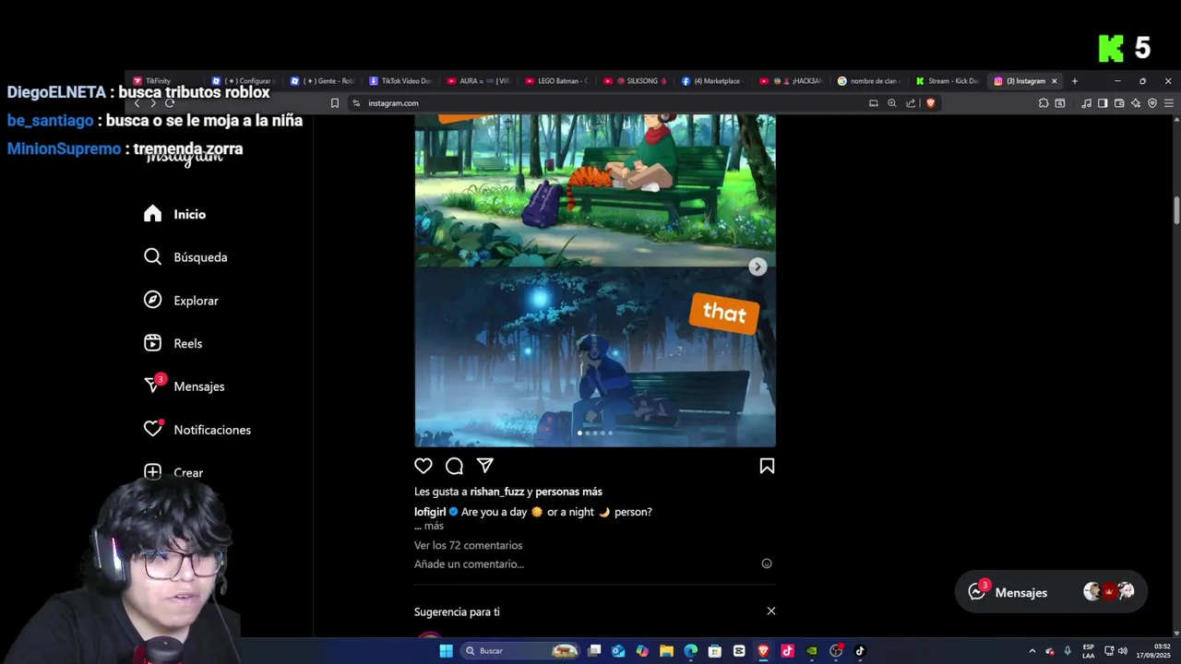Screen dimensions: 1181x664
Task: View all 72 comments
Action: click(x=468, y=545)
